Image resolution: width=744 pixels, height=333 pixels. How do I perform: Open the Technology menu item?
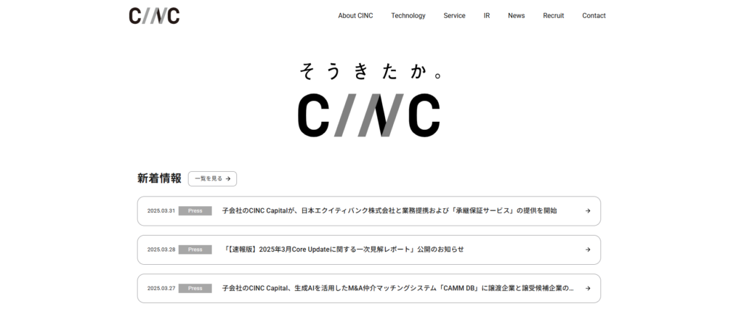pyautogui.click(x=408, y=16)
